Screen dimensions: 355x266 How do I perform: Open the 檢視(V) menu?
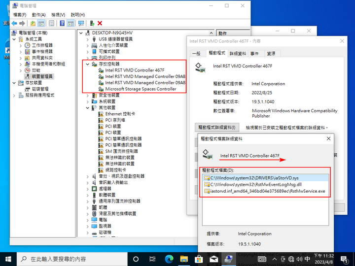[x=58, y=15]
